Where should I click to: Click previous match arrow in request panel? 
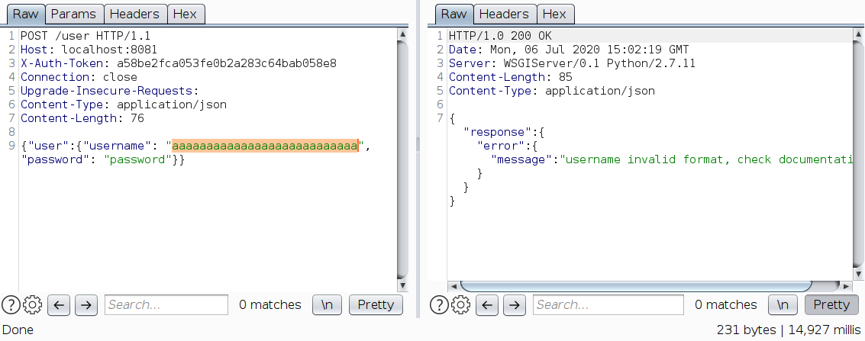[x=60, y=305]
